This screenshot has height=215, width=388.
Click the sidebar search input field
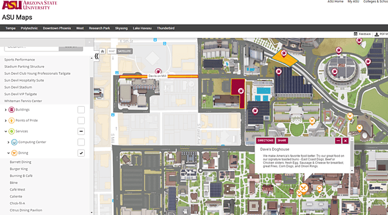[x=32, y=47]
